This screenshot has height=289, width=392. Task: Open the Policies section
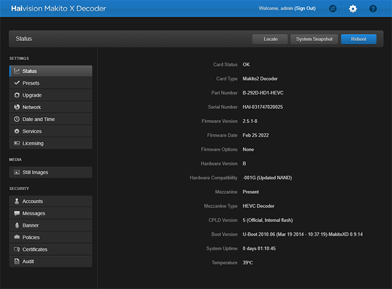pyautogui.click(x=31, y=237)
